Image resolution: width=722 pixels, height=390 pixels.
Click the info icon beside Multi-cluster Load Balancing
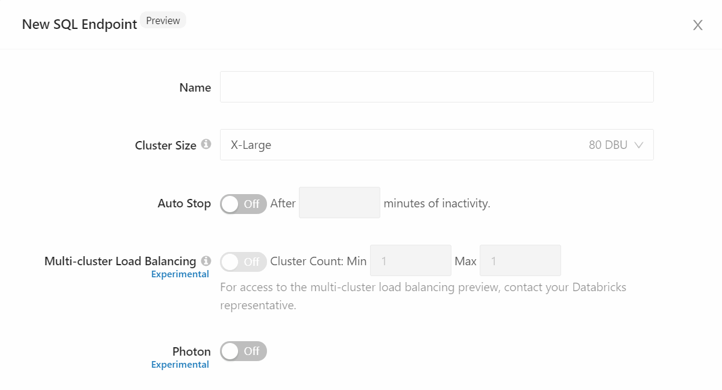tap(206, 261)
